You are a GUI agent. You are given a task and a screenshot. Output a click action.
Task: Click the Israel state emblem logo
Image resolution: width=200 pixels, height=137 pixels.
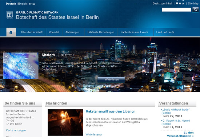tap(10, 15)
